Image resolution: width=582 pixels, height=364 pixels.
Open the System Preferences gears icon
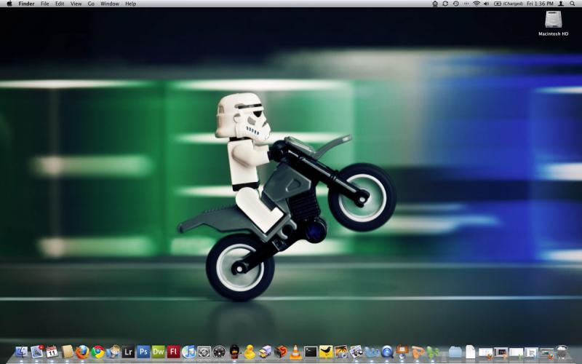204,352
